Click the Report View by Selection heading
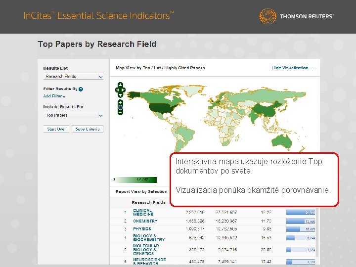Viewport: 356px width, 267px height. (141, 192)
